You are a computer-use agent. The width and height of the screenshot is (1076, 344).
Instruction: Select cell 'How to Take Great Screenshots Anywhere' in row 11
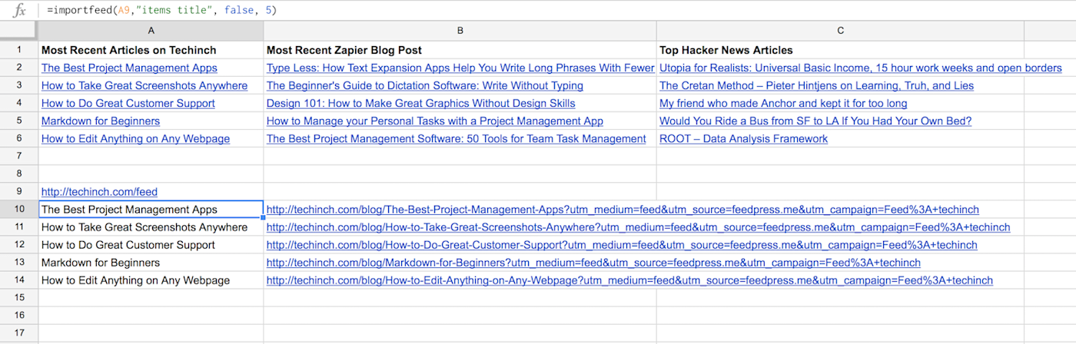pyautogui.click(x=151, y=227)
